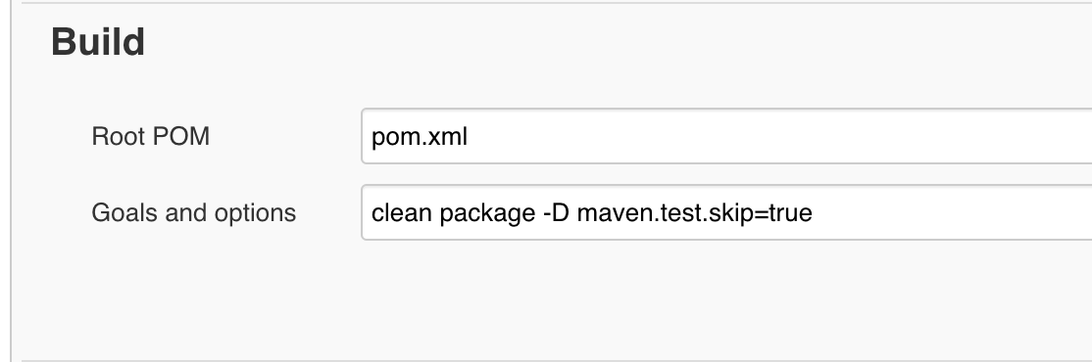This screenshot has height=362, width=1092.
Task: Place cursor on maven.test.skip=true text
Action: (695, 213)
